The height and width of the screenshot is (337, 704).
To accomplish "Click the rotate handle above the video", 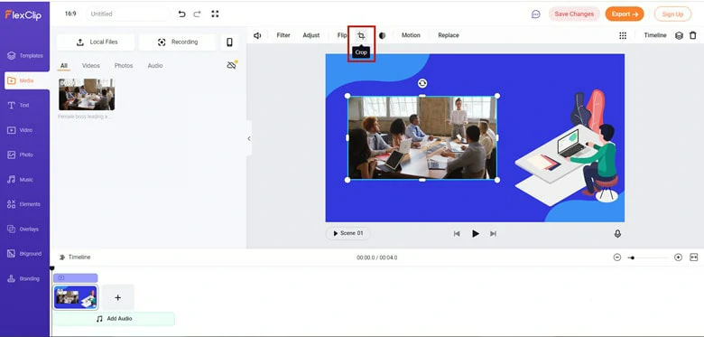I will 422,83.
